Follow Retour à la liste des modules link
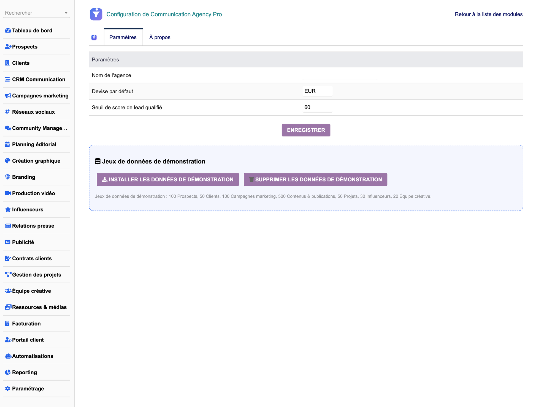Screen dimensions: 536x407 (x=488, y=14)
